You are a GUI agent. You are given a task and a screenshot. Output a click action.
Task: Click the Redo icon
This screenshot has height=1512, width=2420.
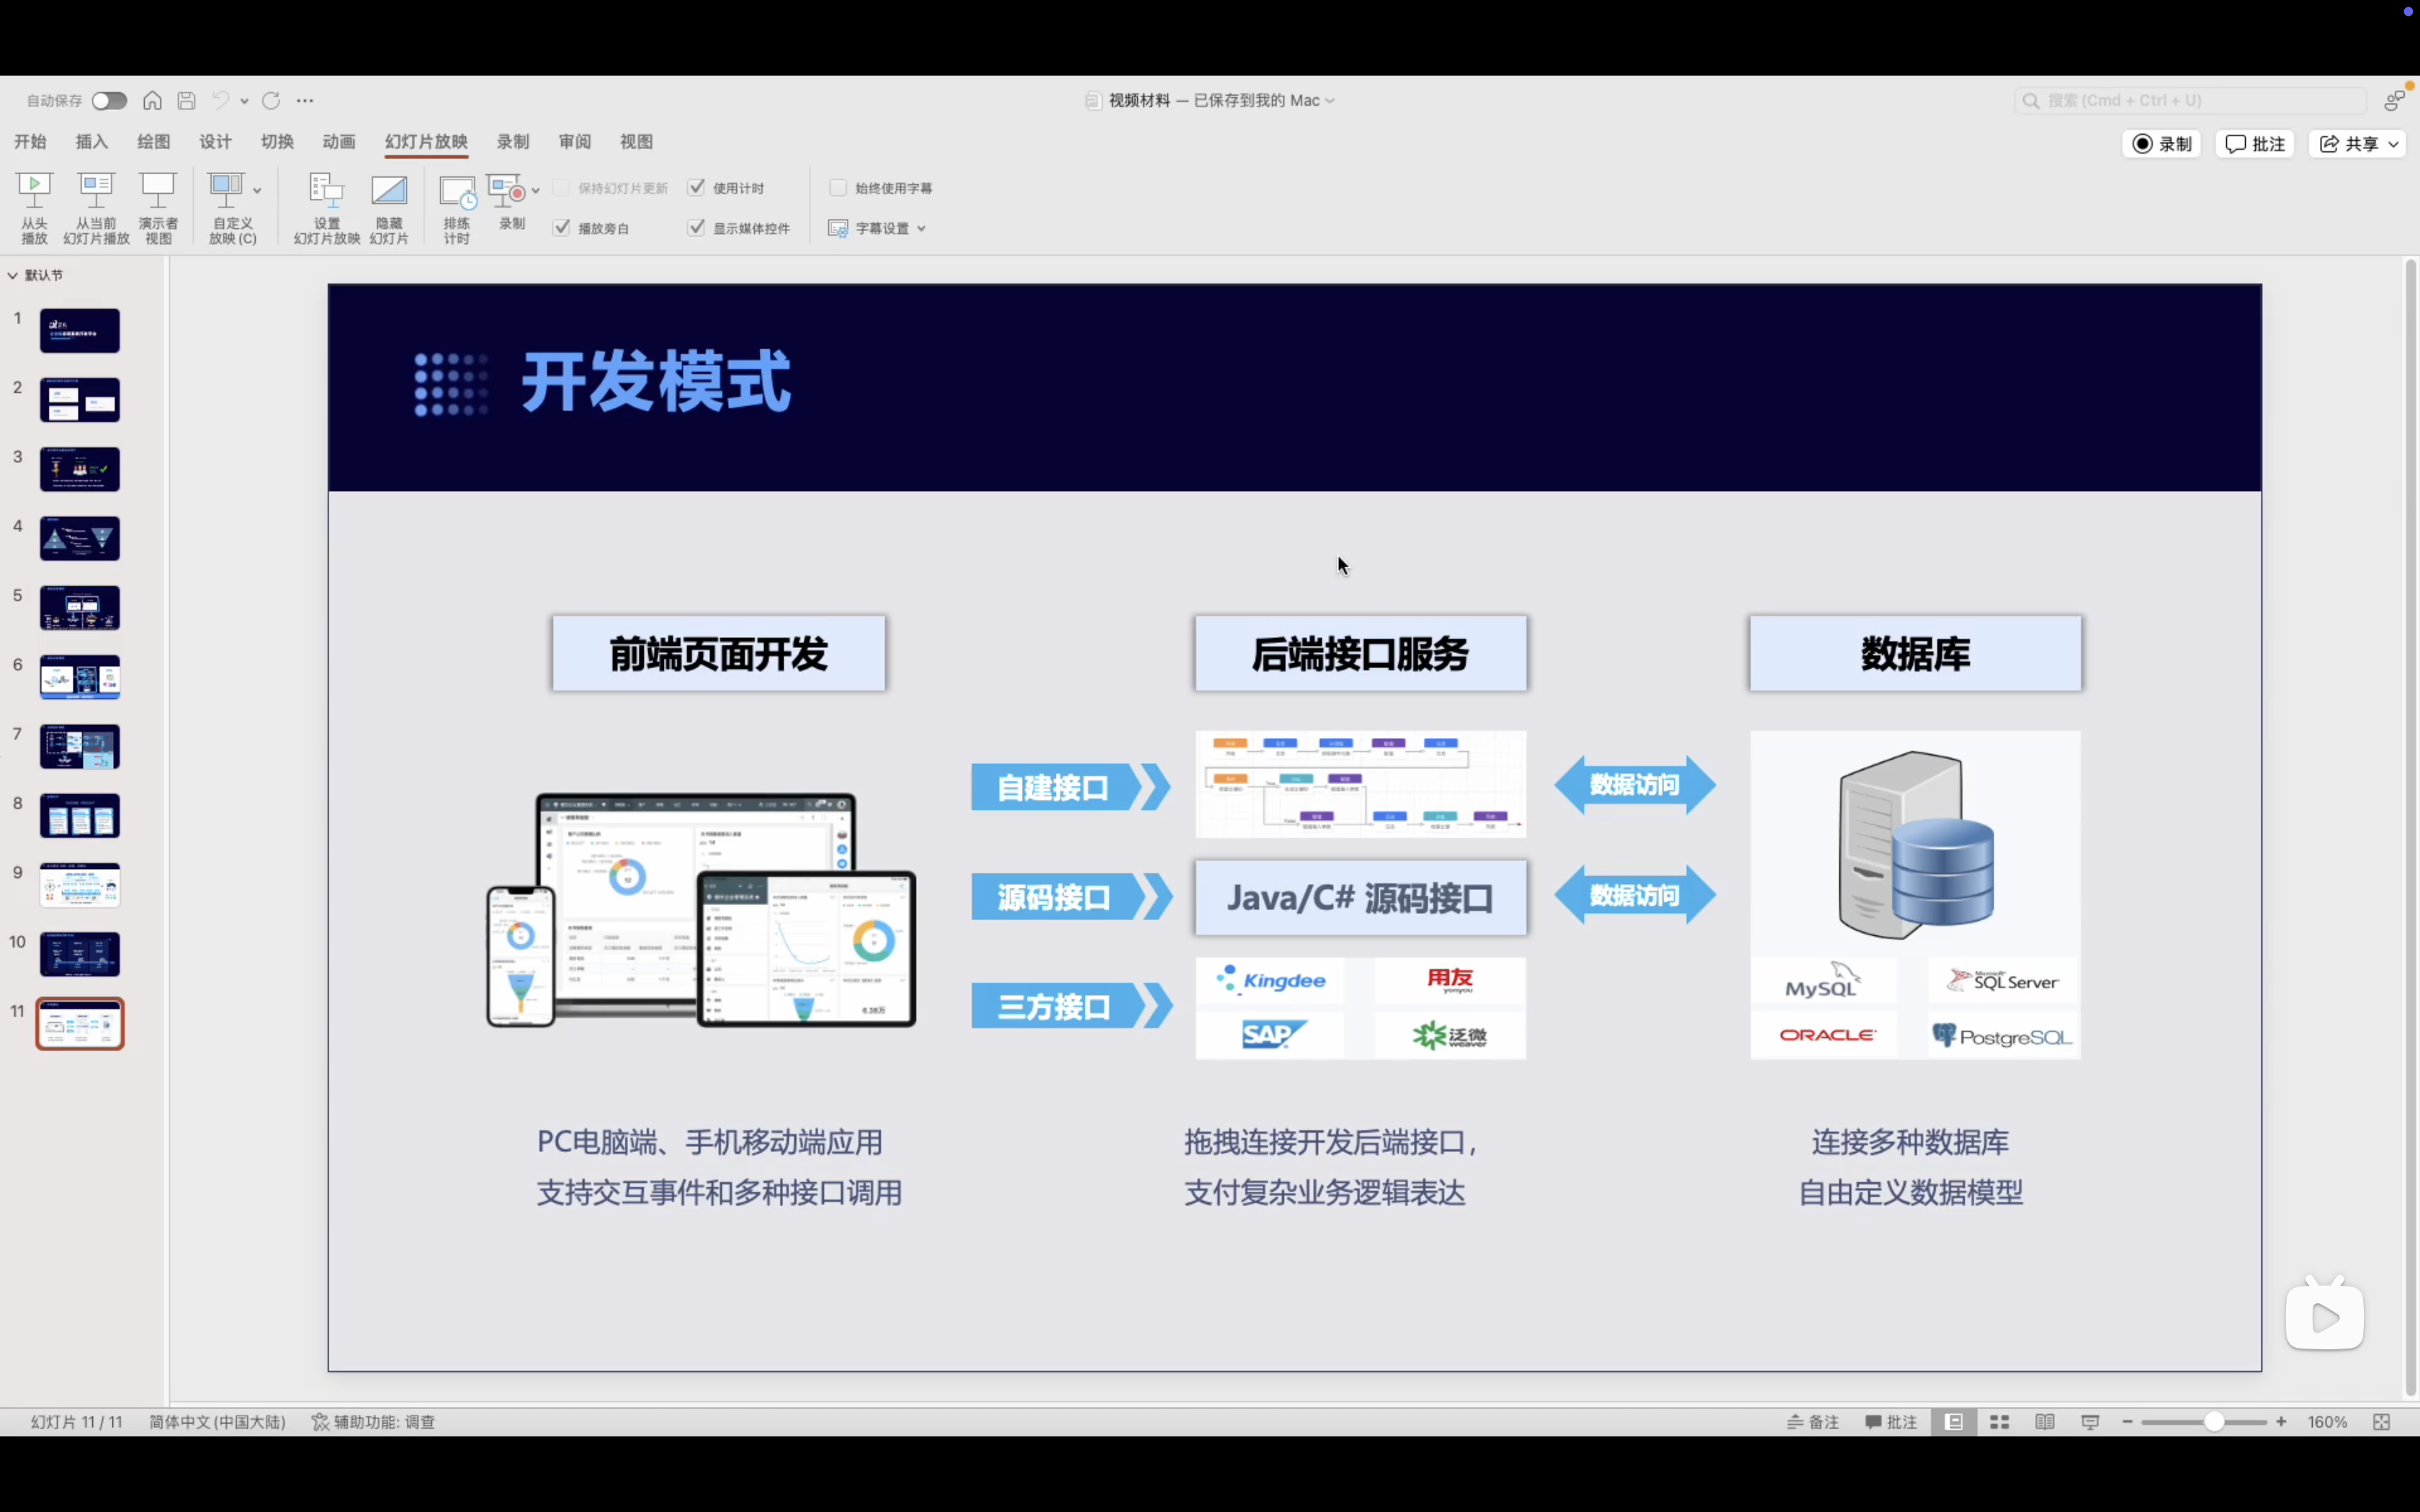[x=271, y=100]
